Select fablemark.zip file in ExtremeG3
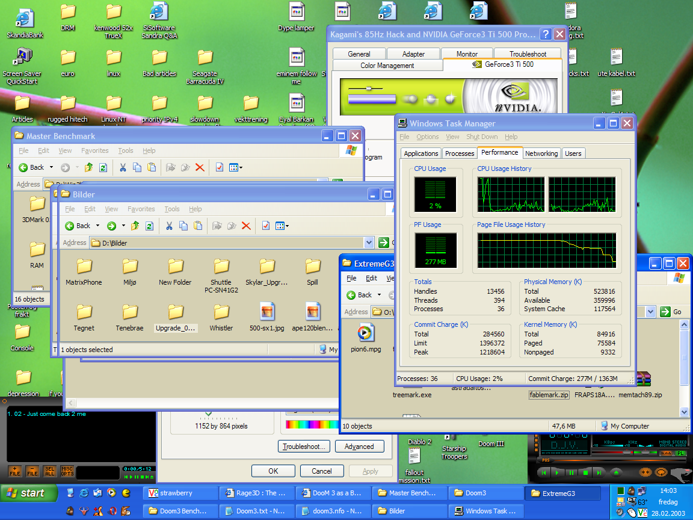This screenshot has width=693, height=520. [549, 395]
